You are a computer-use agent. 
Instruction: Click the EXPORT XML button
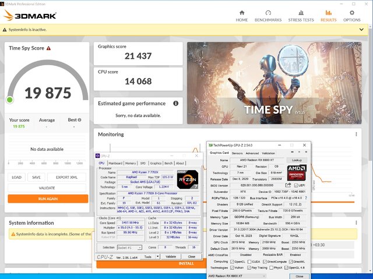tap(66, 177)
